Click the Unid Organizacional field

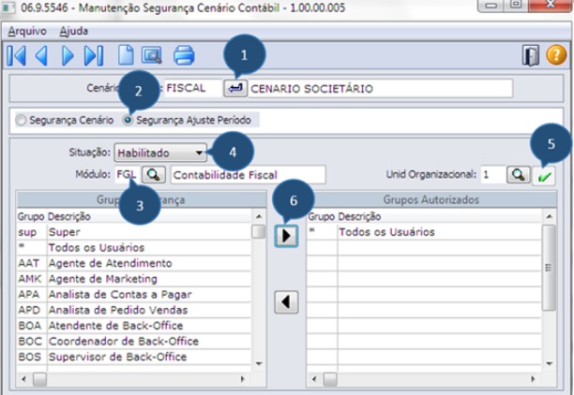coord(492,175)
